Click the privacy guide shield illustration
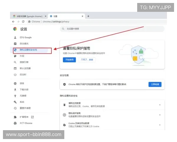Screen dimensions: 177x142 (139, 55)
